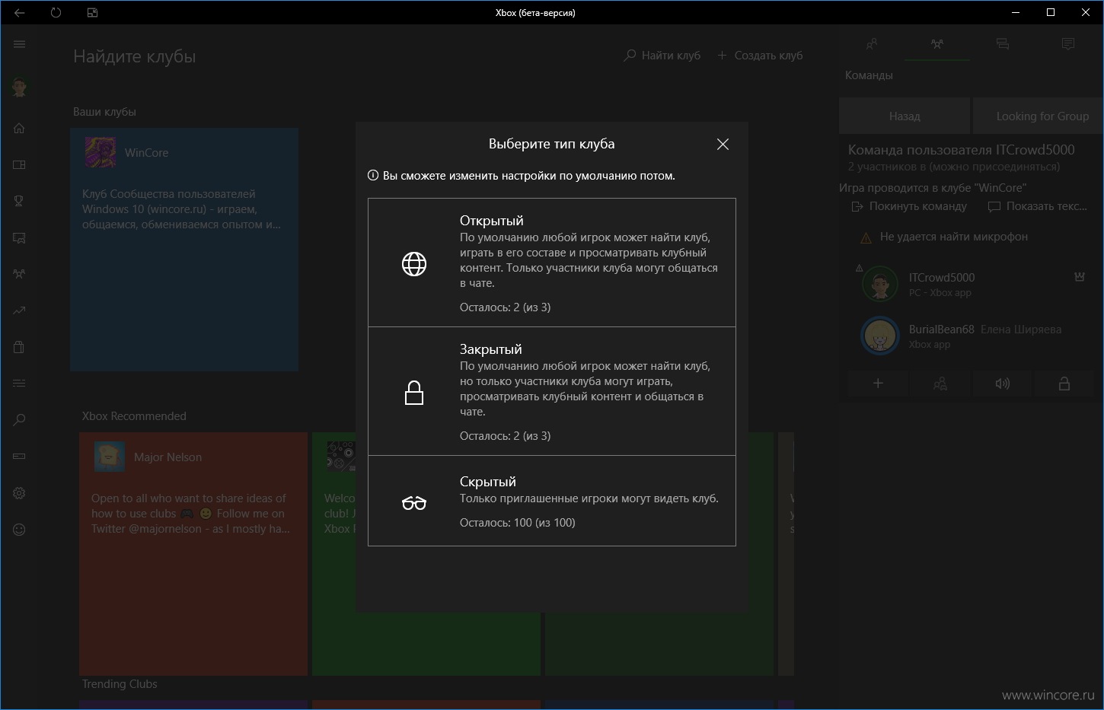
Task: Open the Clubs icon in sidebar
Action: [x=20, y=274]
